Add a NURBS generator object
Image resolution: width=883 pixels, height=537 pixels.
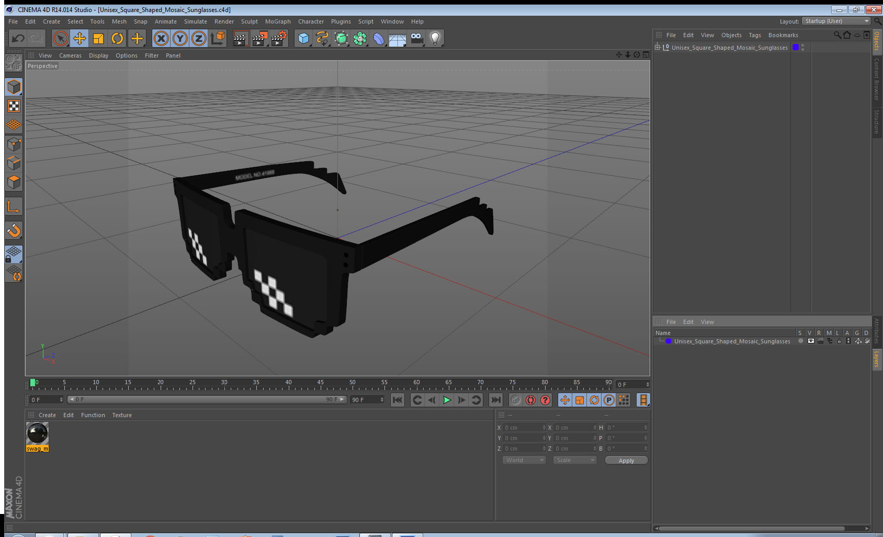341,38
